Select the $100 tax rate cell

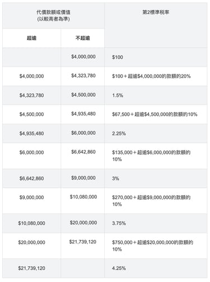click(156, 57)
